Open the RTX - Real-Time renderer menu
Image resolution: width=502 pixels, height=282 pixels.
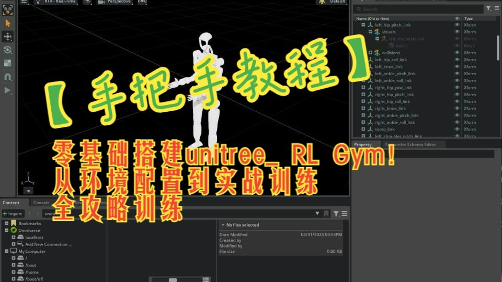tap(56, 2)
